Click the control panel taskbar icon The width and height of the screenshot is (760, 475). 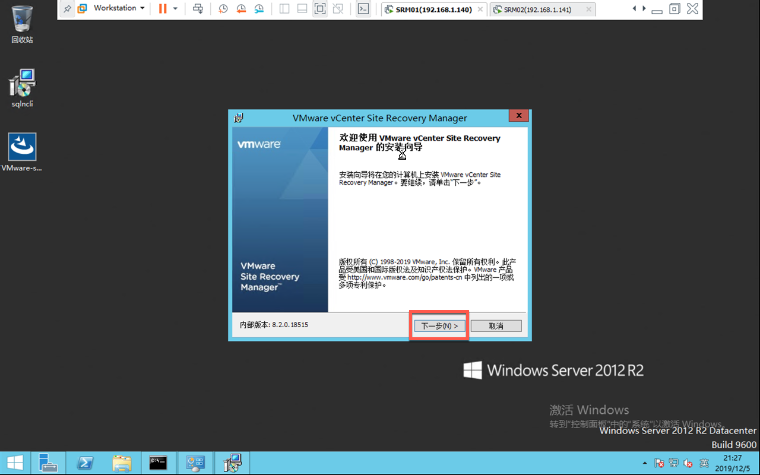195,463
